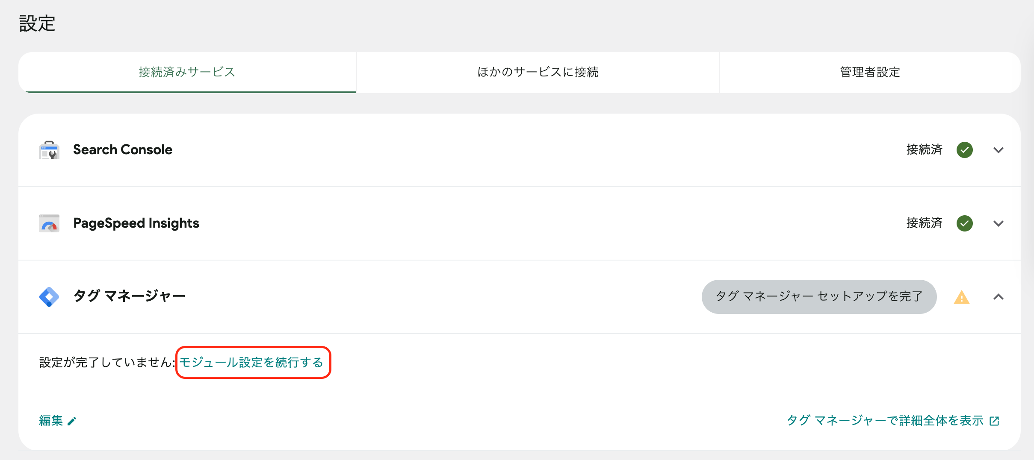
Task: Switch to the ほかのサービスに接続 tab
Action: [x=538, y=72]
